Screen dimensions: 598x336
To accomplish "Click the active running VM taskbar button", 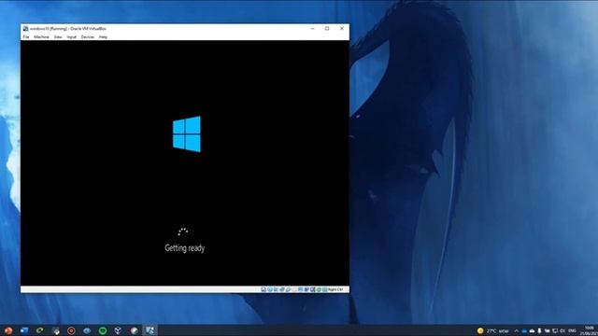I will tap(149, 330).
